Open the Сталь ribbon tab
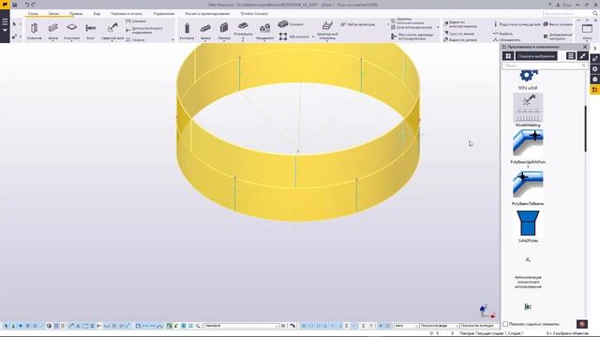Screen dimensions: 600x337 coord(33,13)
